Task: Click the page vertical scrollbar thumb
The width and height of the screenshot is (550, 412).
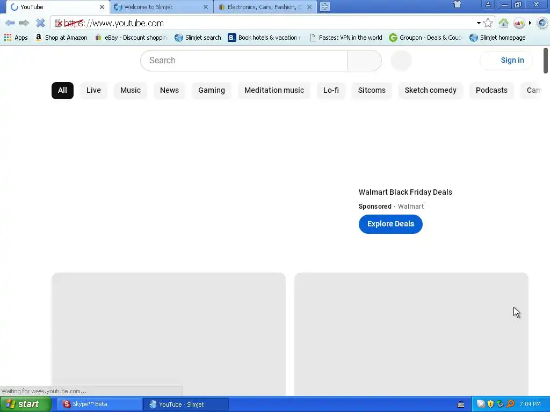Action: (x=546, y=61)
